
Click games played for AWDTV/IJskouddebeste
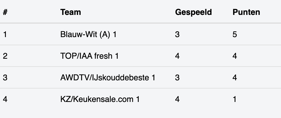point(177,77)
